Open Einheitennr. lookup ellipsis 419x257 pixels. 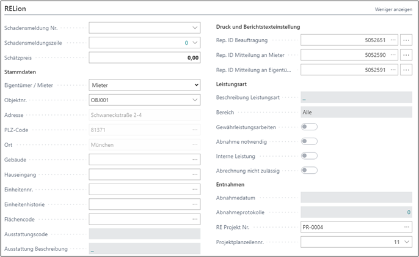(195, 189)
